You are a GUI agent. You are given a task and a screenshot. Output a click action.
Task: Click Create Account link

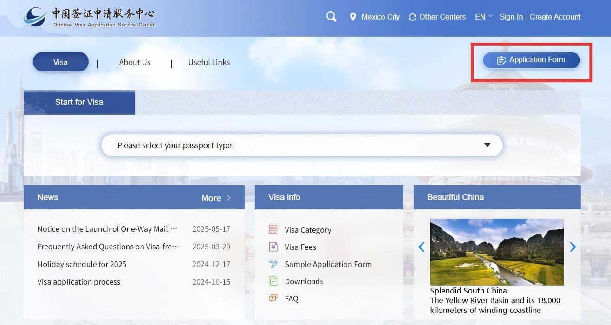pos(555,17)
